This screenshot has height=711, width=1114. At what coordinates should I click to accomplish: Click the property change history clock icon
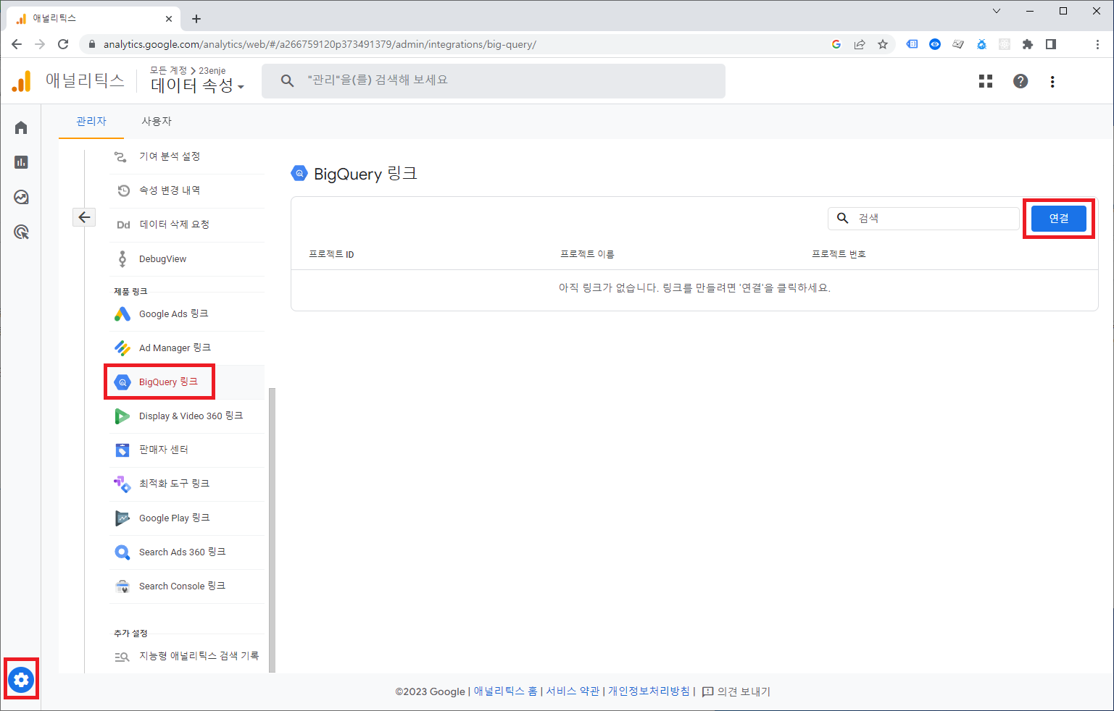pos(124,190)
